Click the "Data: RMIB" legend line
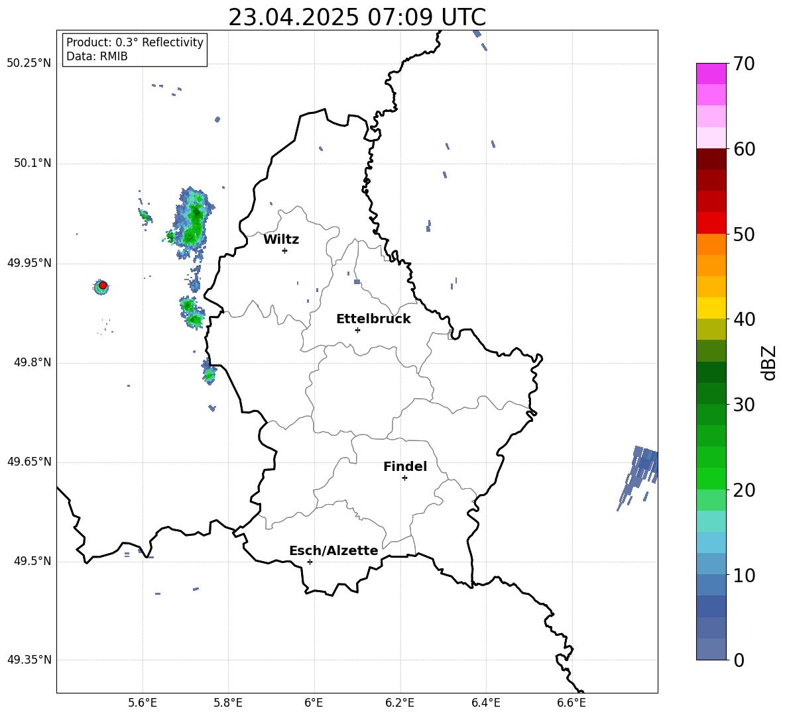This screenshot has width=785, height=716. tap(97, 56)
